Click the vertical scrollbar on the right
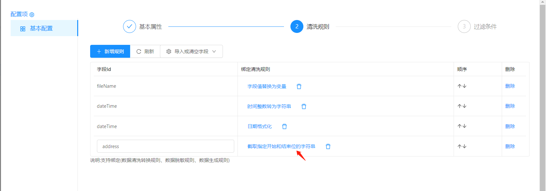Viewport: 546px width, 191px height. coord(542,97)
